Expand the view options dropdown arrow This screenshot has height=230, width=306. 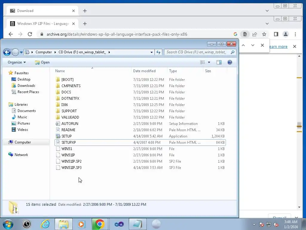click(x=209, y=62)
